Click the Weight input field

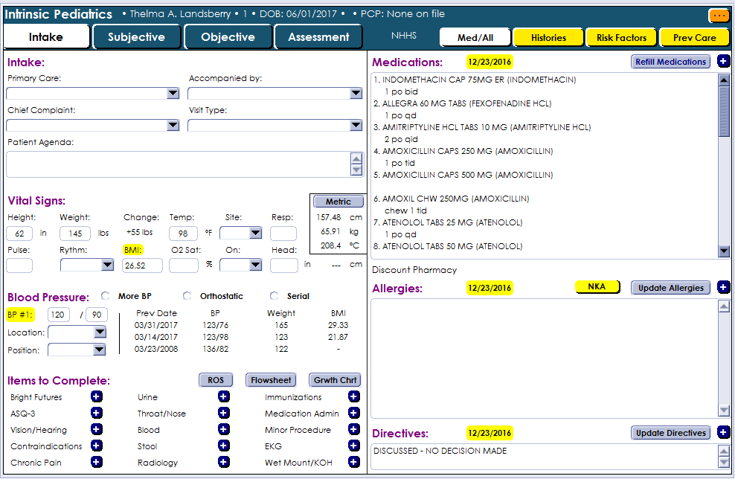(x=74, y=234)
